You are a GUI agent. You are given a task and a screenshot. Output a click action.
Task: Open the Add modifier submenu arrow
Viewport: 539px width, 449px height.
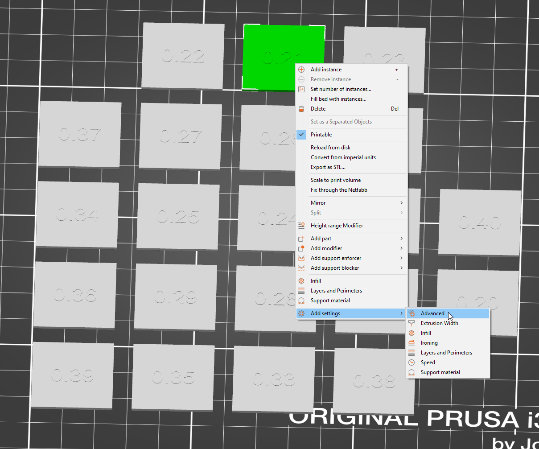coord(402,248)
